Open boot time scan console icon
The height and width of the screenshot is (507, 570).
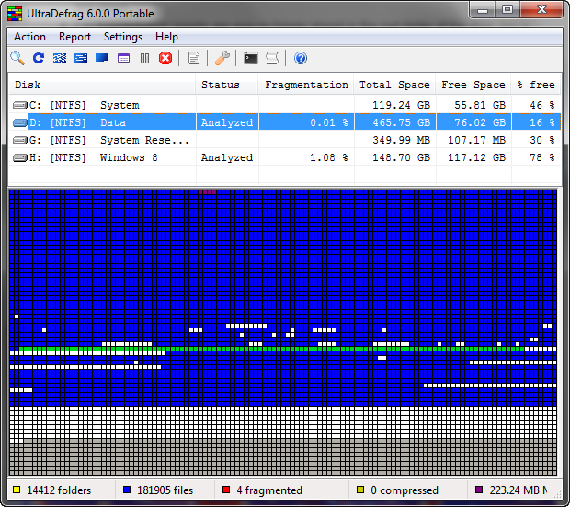[x=250, y=58]
